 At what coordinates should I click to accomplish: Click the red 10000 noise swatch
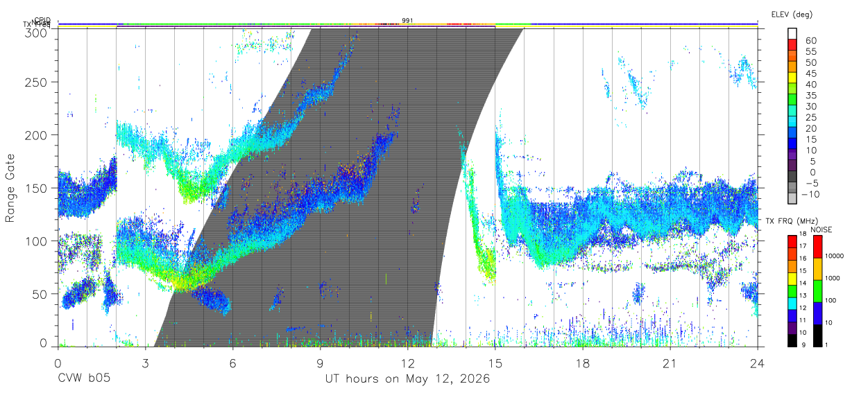coord(817,247)
